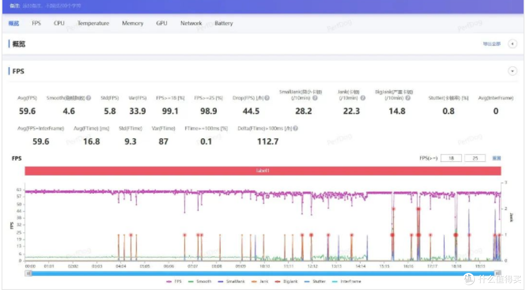This screenshot has width=526, height=290.
Task: Collapse the overview section with arrow icon
Action: (512, 44)
